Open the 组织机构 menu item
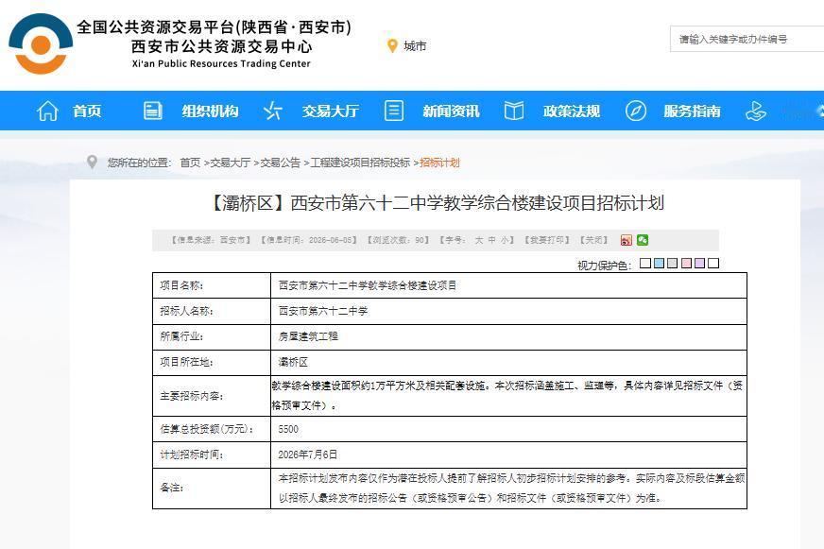 click(x=210, y=111)
